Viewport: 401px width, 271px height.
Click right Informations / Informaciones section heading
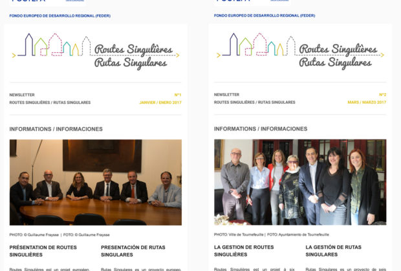(261, 129)
